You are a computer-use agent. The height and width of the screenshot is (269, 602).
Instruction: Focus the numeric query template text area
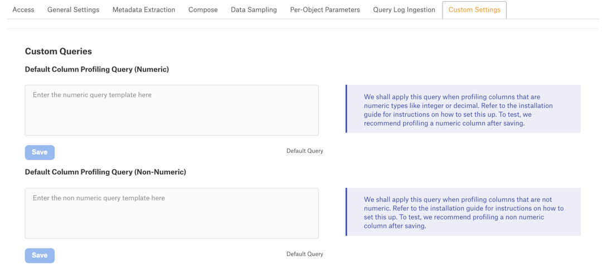coord(172,111)
